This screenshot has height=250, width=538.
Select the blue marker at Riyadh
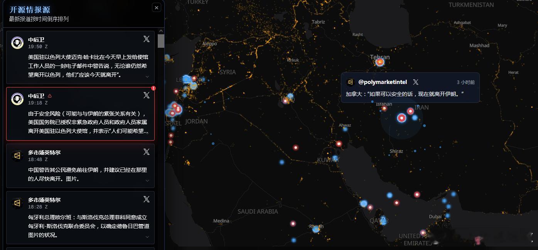pos(316,229)
